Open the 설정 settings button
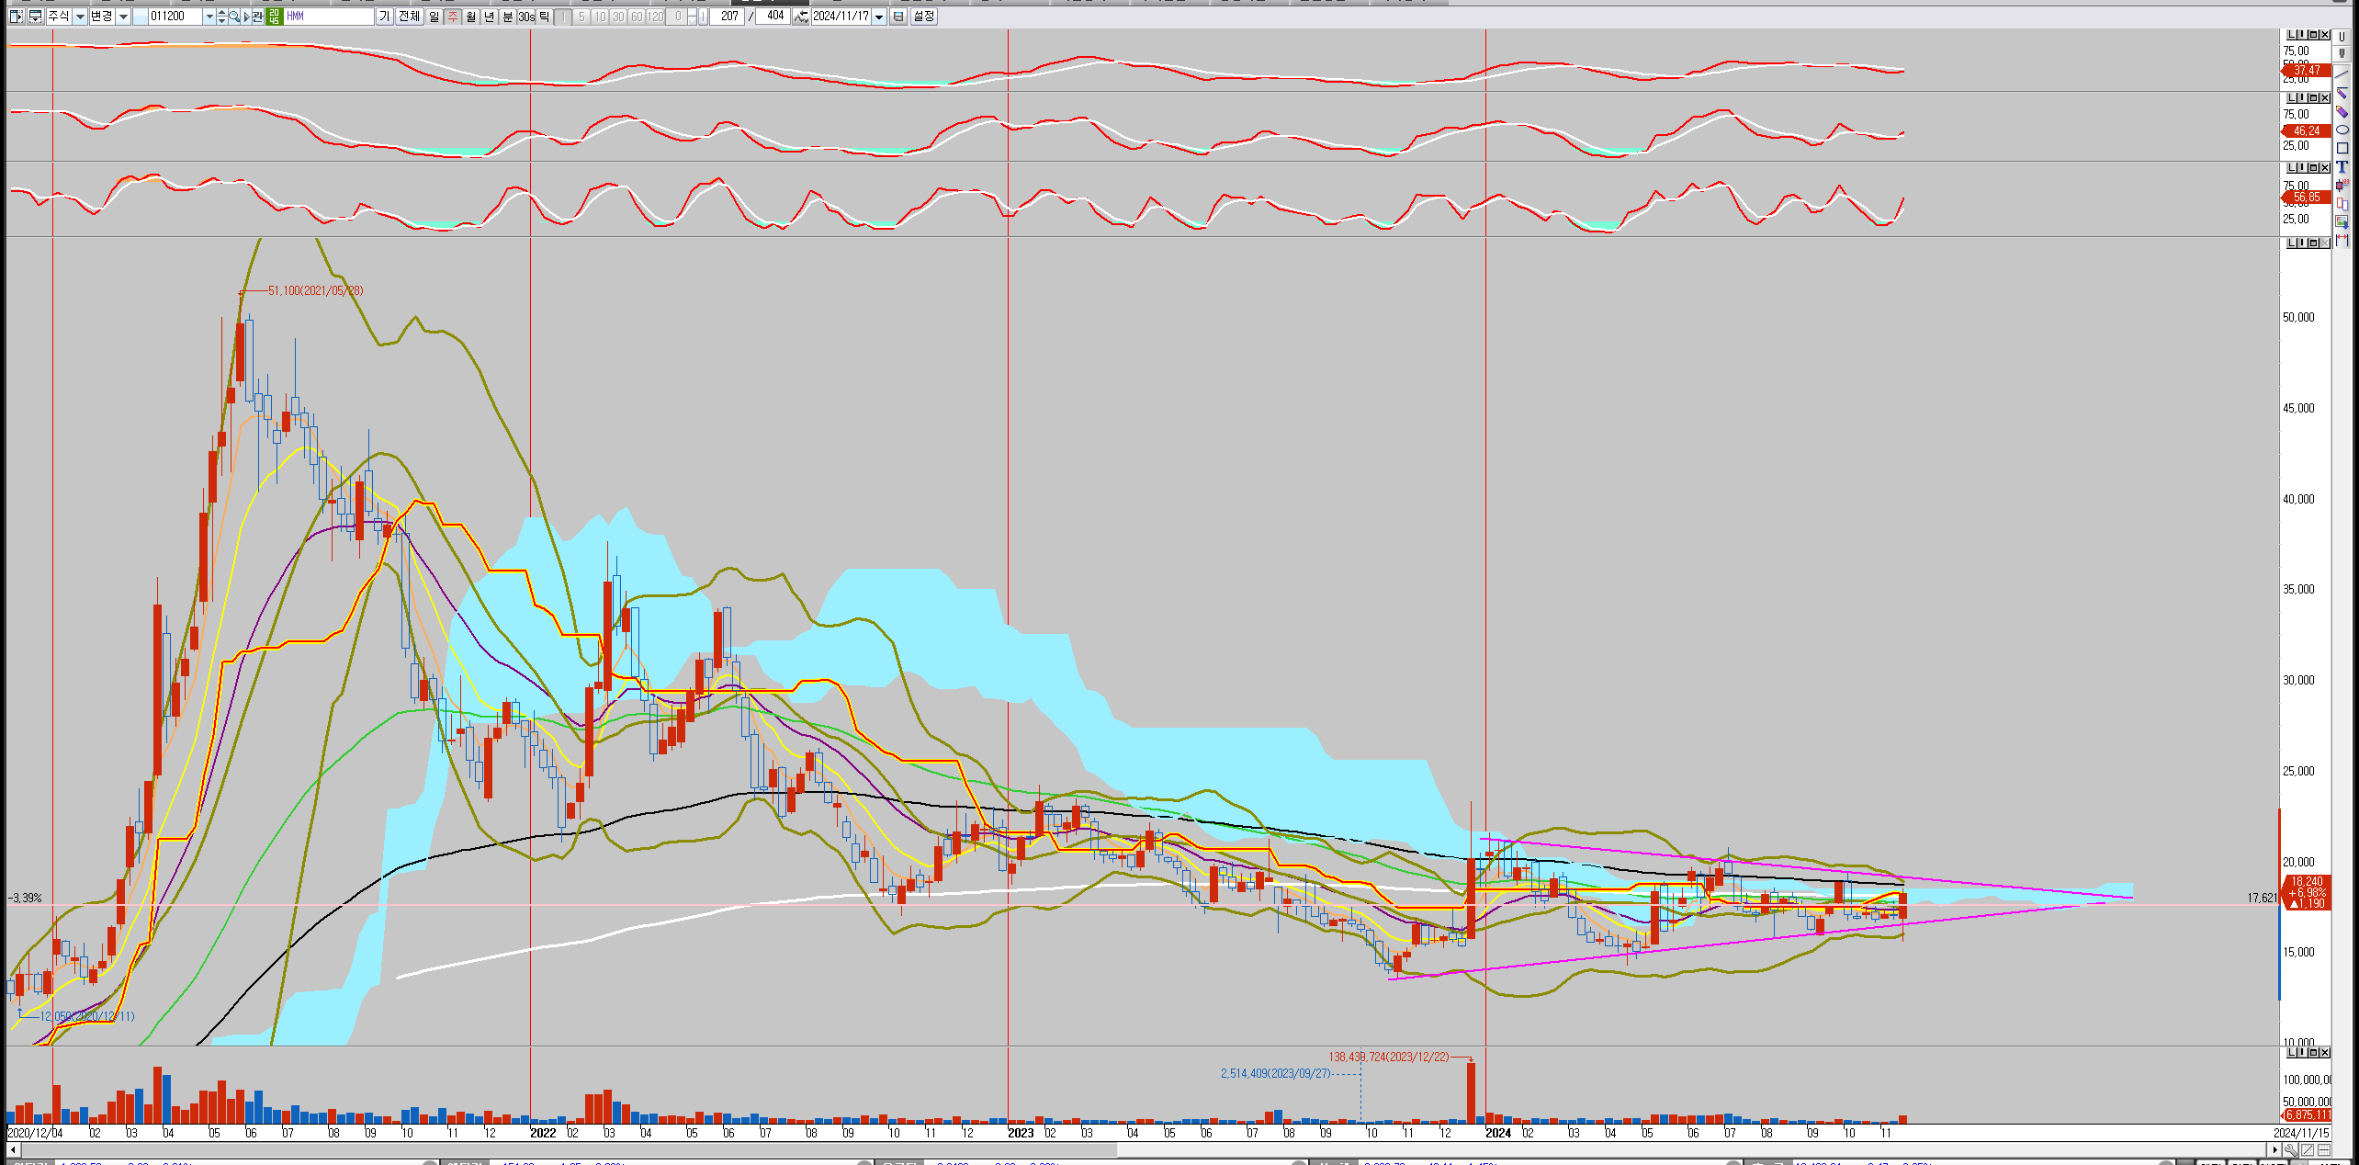Screen dimensions: 2359x1165 (923, 17)
